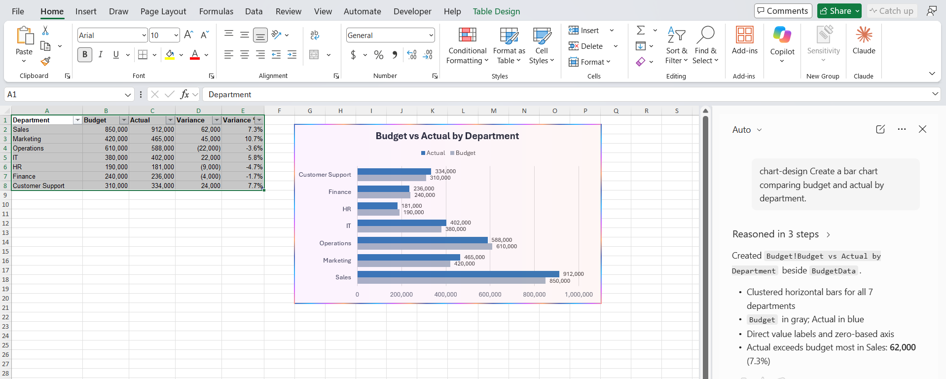
Task: Click the Increase Indent icon
Action: 292,55
